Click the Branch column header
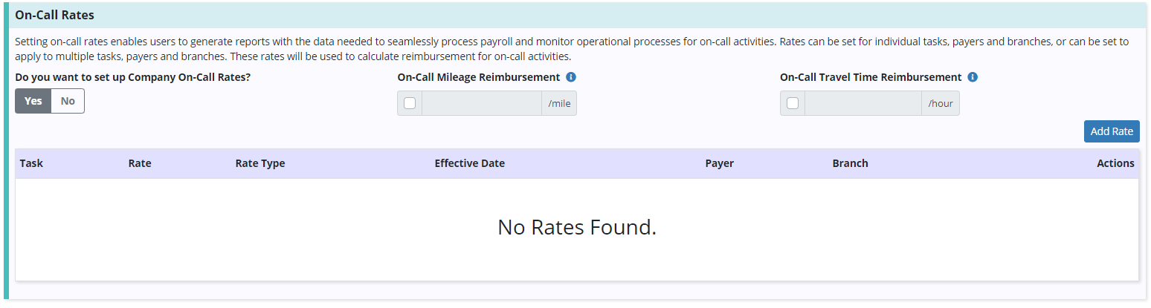The width and height of the screenshot is (1151, 308). (x=850, y=163)
